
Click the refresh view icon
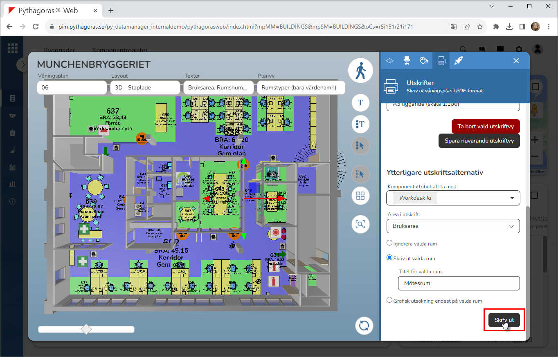[x=364, y=326]
